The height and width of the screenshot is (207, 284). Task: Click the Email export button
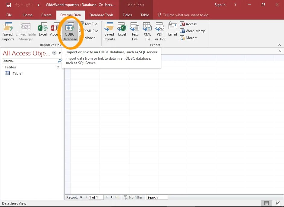pyautogui.click(x=172, y=29)
